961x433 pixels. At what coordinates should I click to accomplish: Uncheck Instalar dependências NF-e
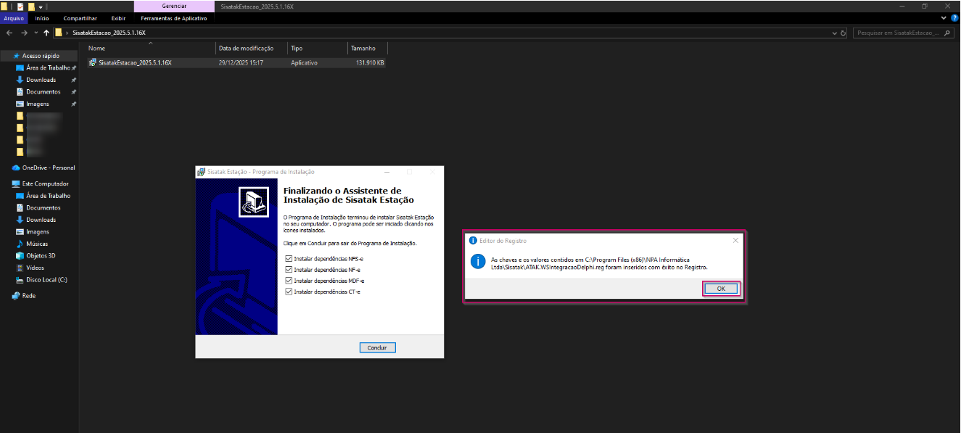pos(289,269)
